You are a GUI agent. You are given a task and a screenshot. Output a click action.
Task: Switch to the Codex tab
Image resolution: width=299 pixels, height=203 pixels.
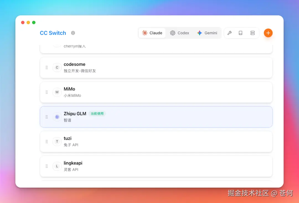(180, 33)
